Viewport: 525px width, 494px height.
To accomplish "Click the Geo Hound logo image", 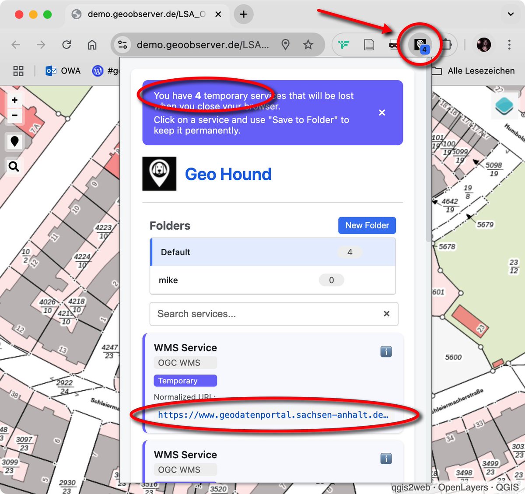I will click(x=159, y=174).
